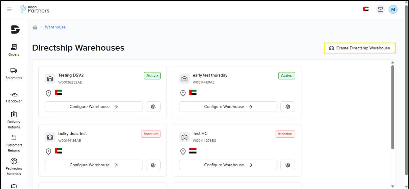The image size is (409, 189).
Task: Switch country via UAE flag selector
Action: tap(366, 9)
